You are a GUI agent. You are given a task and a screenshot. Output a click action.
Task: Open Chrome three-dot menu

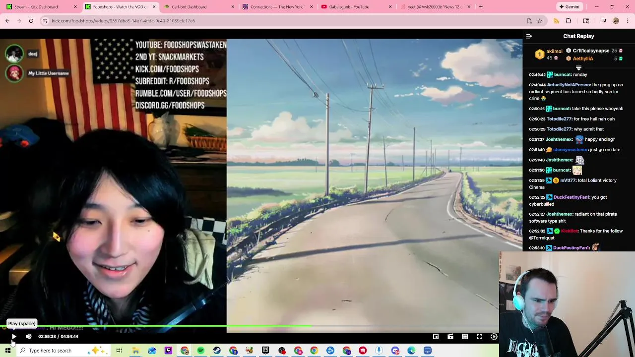pyautogui.click(x=628, y=21)
